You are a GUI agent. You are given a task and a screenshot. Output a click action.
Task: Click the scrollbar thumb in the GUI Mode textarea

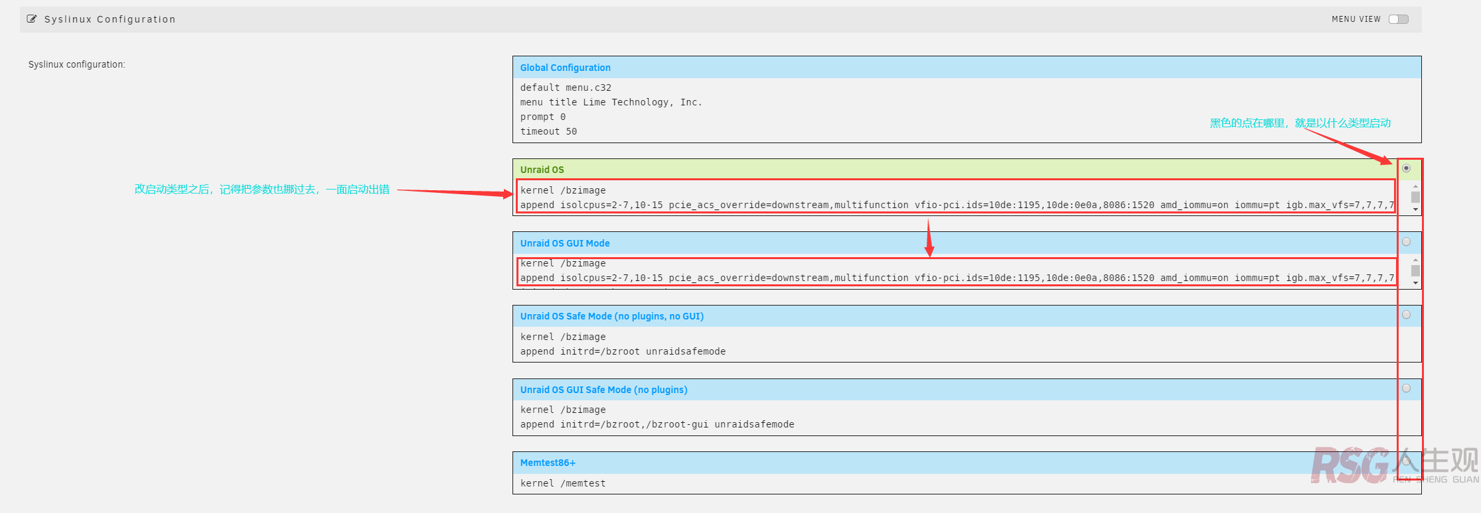(x=1415, y=271)
